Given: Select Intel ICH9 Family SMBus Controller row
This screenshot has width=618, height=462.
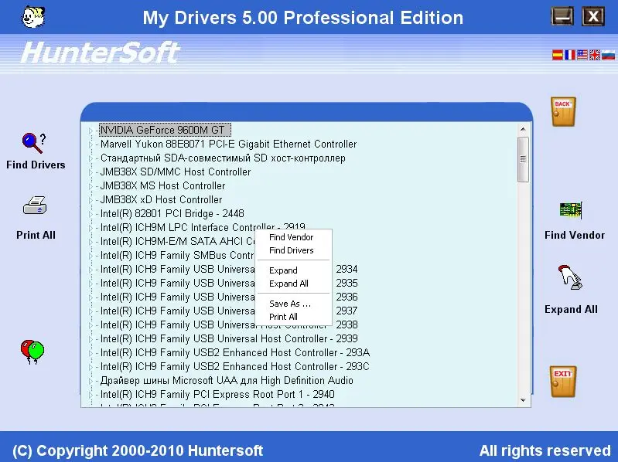Looking at the screenshot, I should (177, 256).
